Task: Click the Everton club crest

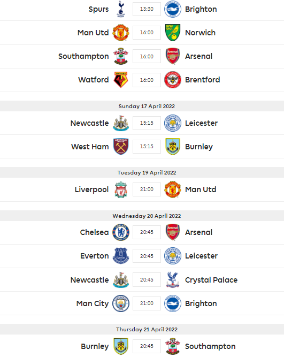Action: point(121,256)
